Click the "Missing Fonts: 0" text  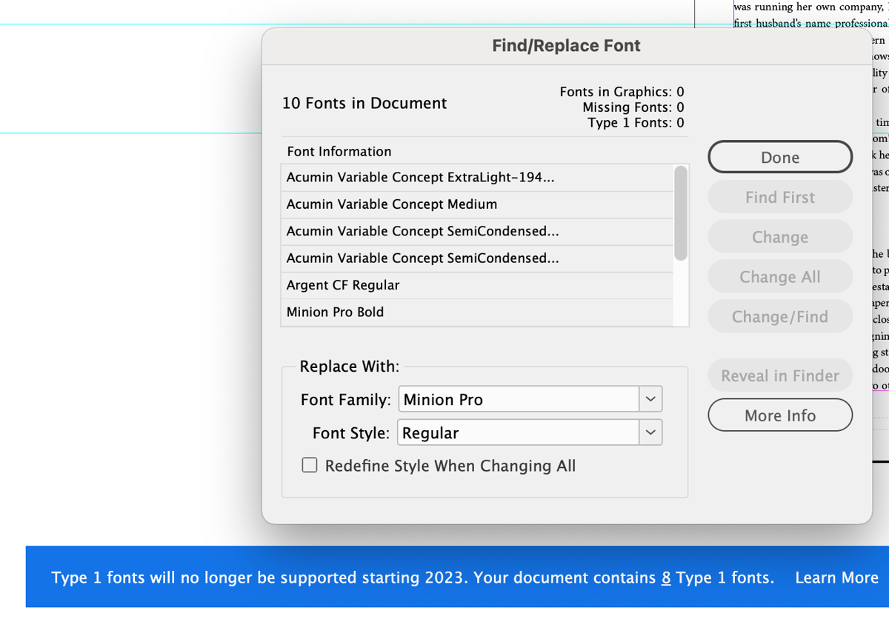point(633,107)
